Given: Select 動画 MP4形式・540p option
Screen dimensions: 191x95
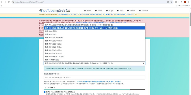Looking at the screenshot, I should pos(95,47).
